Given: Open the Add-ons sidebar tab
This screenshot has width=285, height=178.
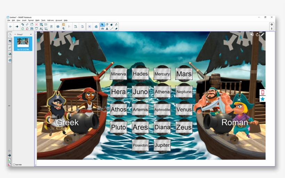Looking at the screenshot, I should pyautogui.click(x=10, y=60).
